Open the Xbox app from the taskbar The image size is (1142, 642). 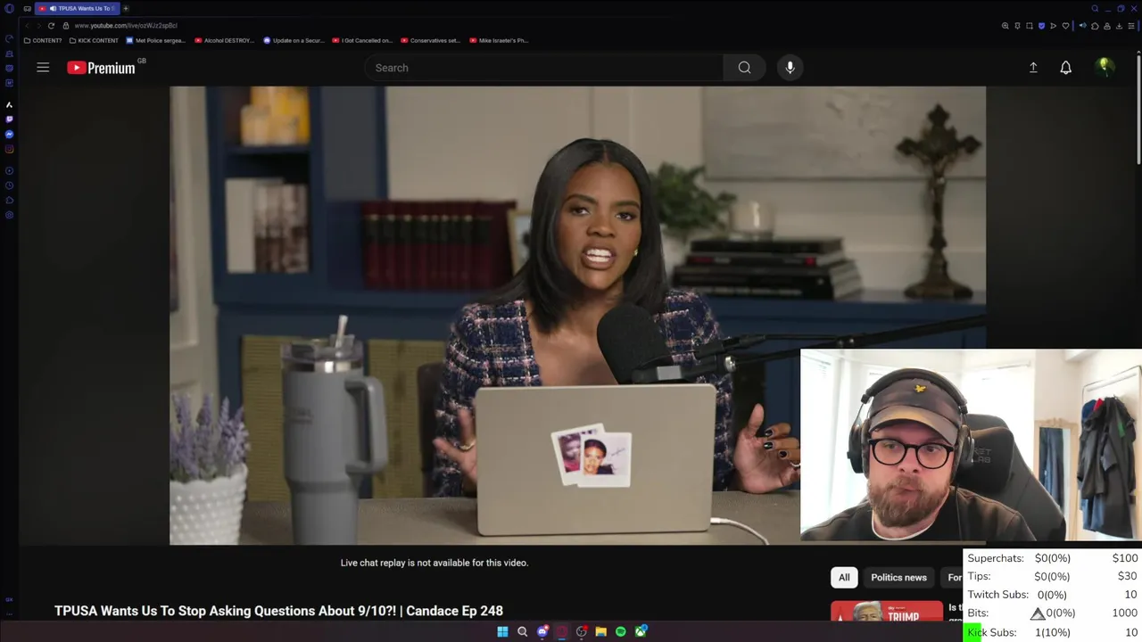point(641,631)
